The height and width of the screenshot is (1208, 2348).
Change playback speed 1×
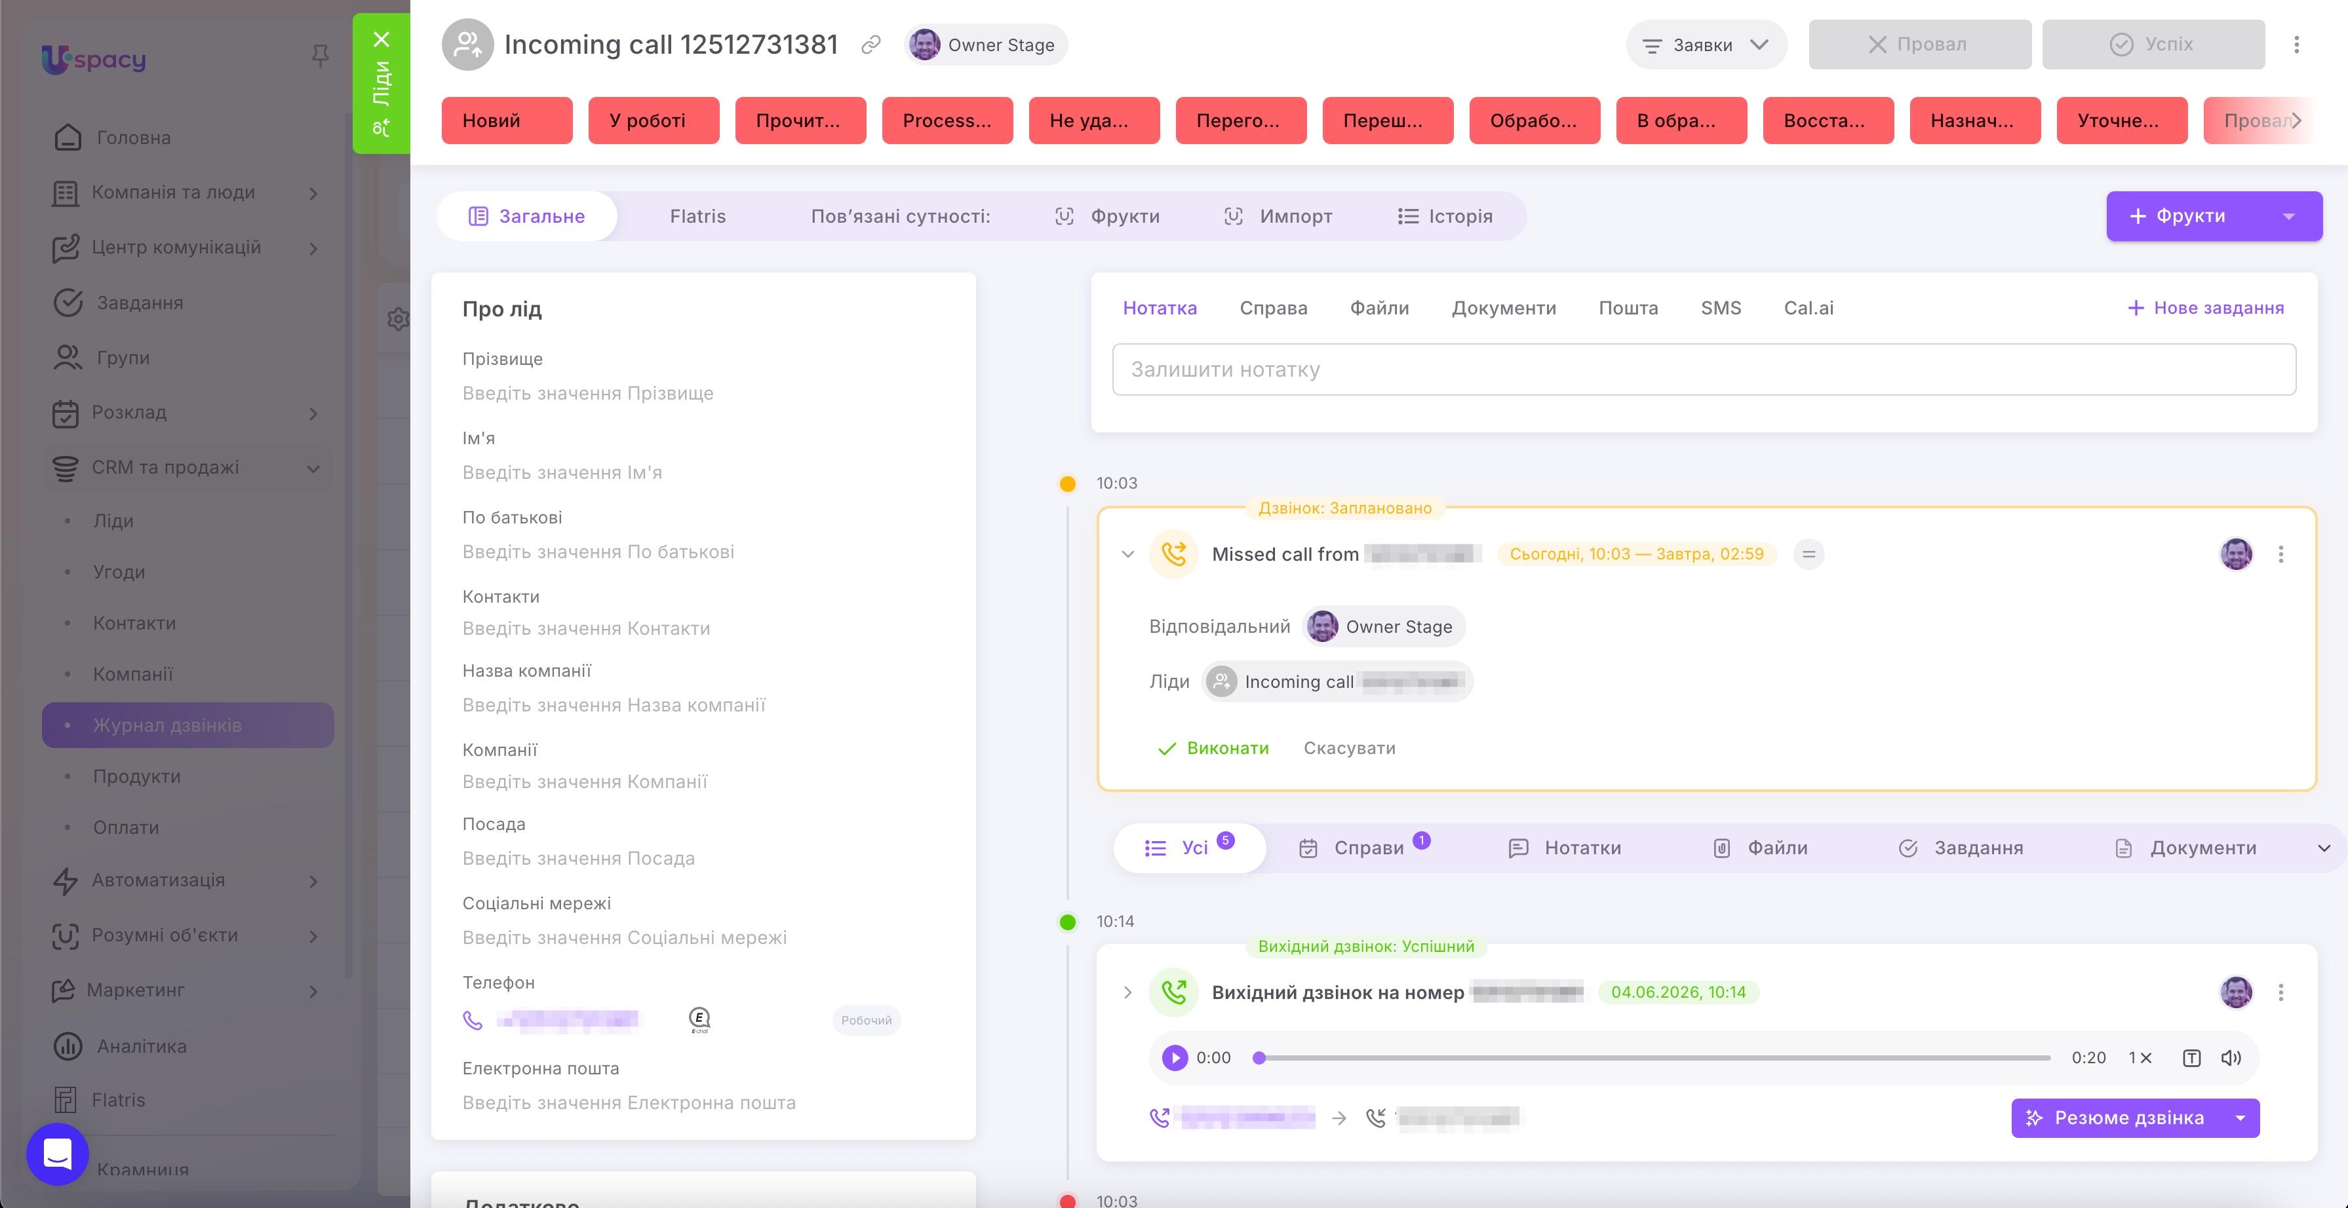[2140, 1058]
